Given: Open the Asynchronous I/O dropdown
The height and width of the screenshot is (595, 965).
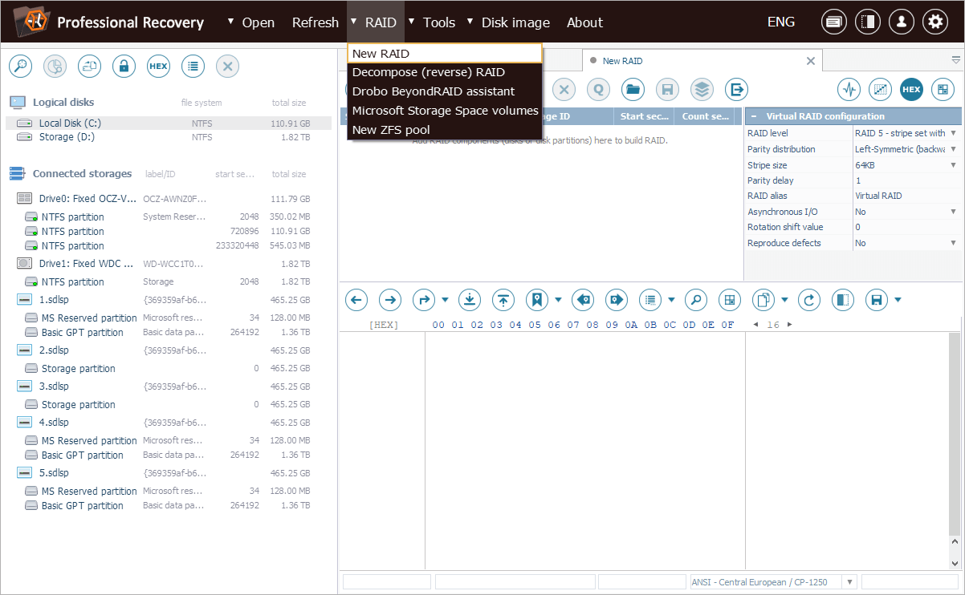Looking at the screenshot, I should coord(954,212).
